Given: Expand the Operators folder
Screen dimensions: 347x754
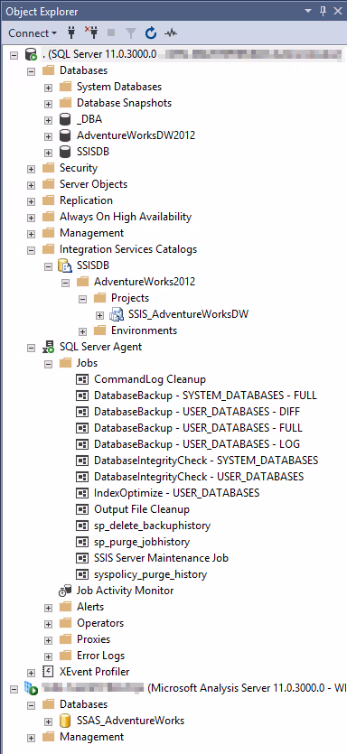Looking at the screenshot, I should [x=48, y=624].
